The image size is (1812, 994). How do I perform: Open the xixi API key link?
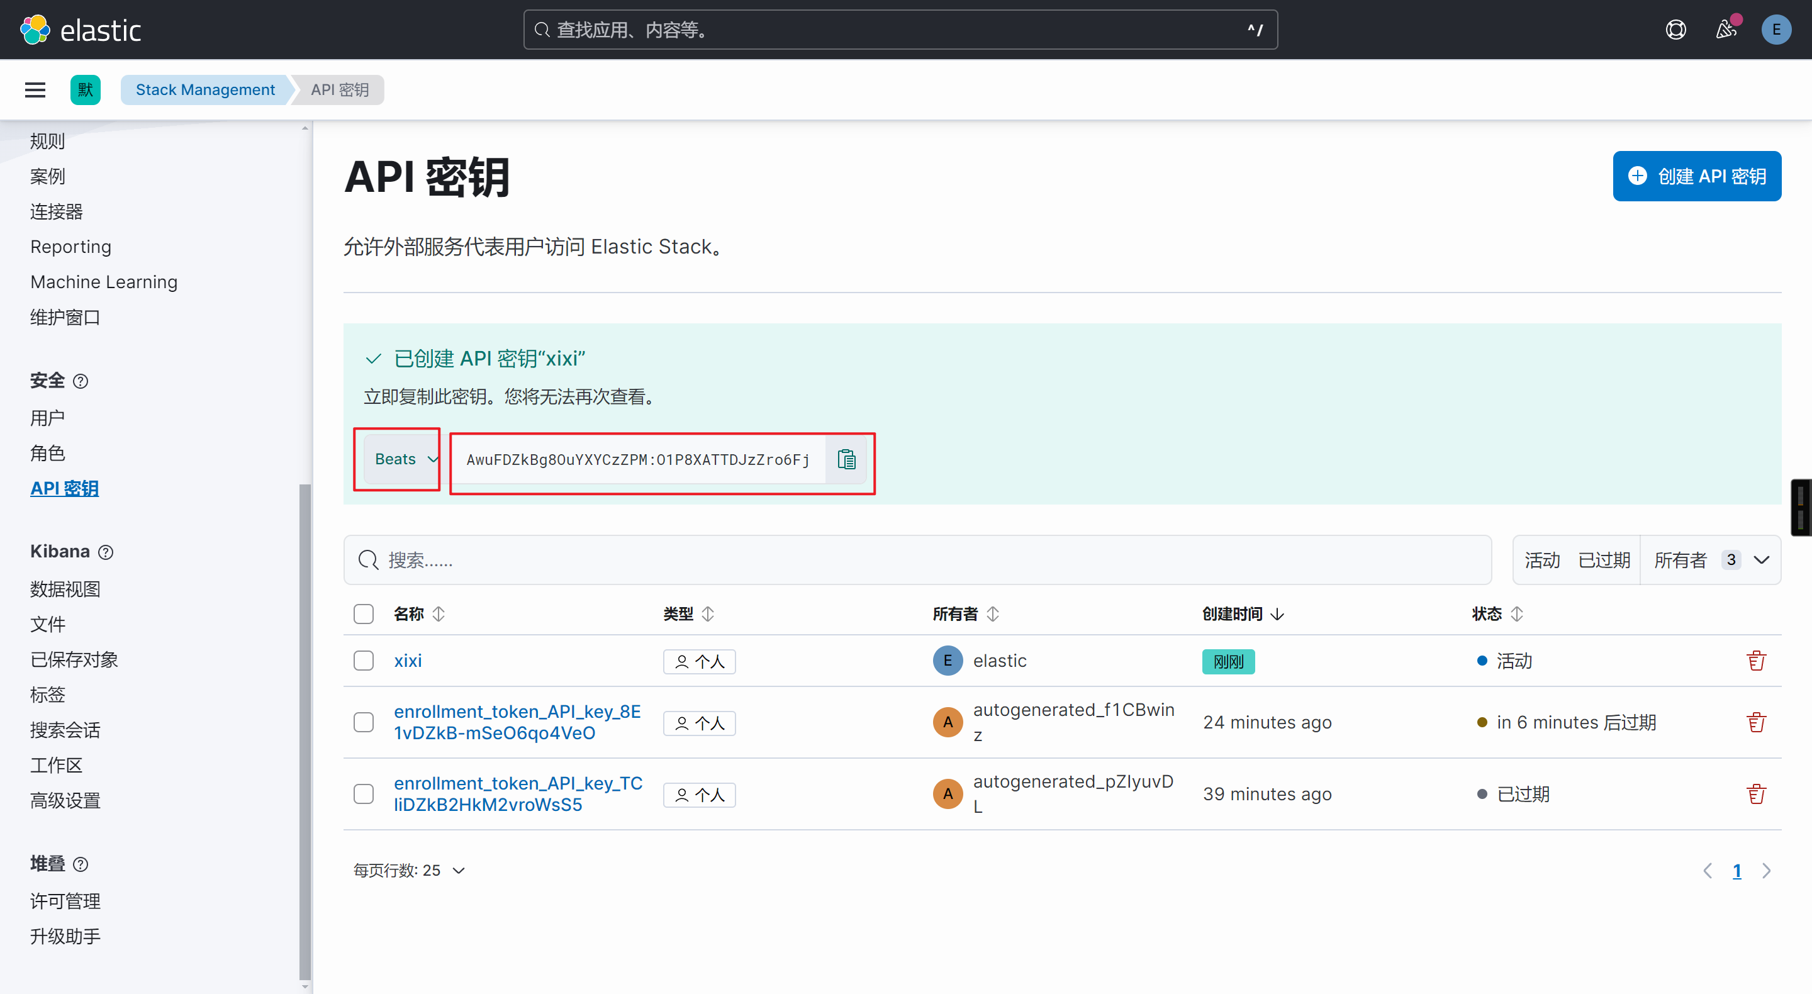pyautogui.click(x=407, y=661)
